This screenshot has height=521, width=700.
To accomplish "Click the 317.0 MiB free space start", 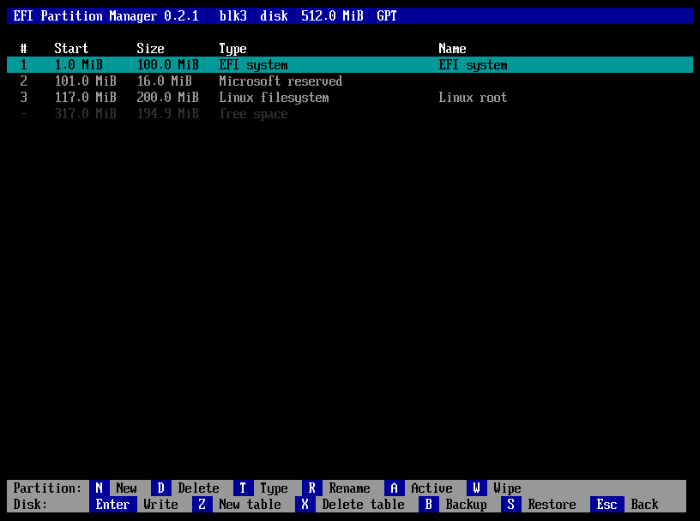I will tap(85, 114).
